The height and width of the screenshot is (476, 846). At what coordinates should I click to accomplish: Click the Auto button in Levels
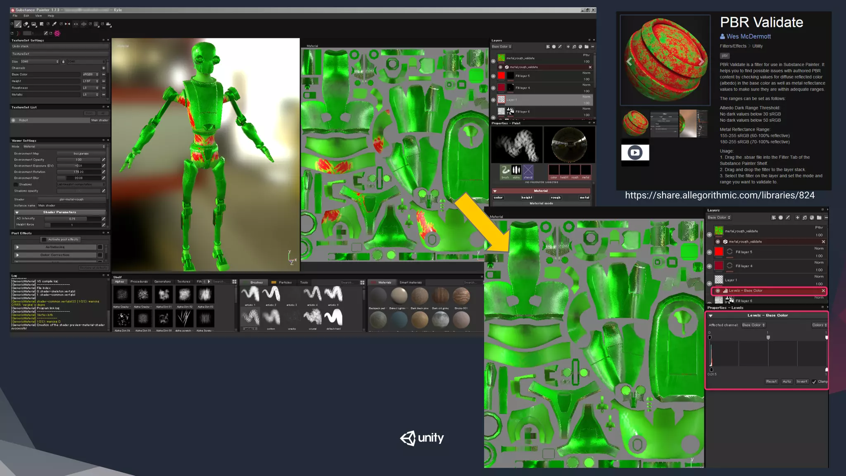pyautogui.click(x=787, y=382)
